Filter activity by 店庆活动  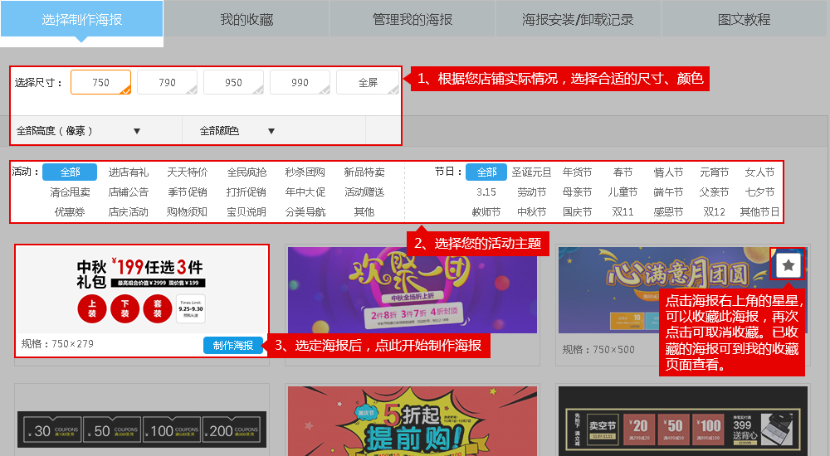point(129,212)
